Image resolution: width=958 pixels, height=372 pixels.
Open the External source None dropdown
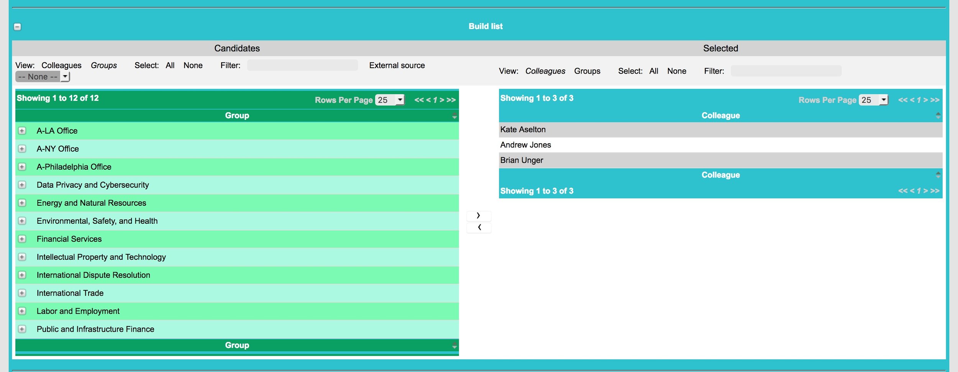[x=43, y=77]
